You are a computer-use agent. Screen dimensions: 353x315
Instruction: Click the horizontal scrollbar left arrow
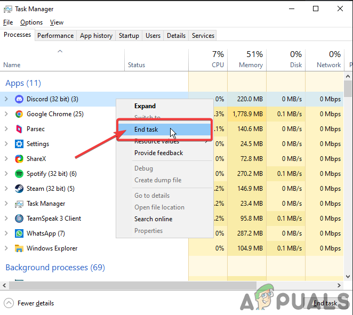(4, 286)
